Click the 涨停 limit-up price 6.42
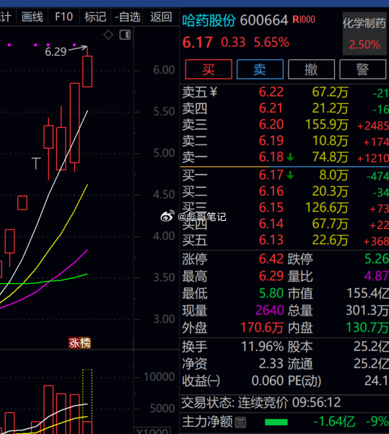Viewport: 389px width, 434px height. (271, 259)
